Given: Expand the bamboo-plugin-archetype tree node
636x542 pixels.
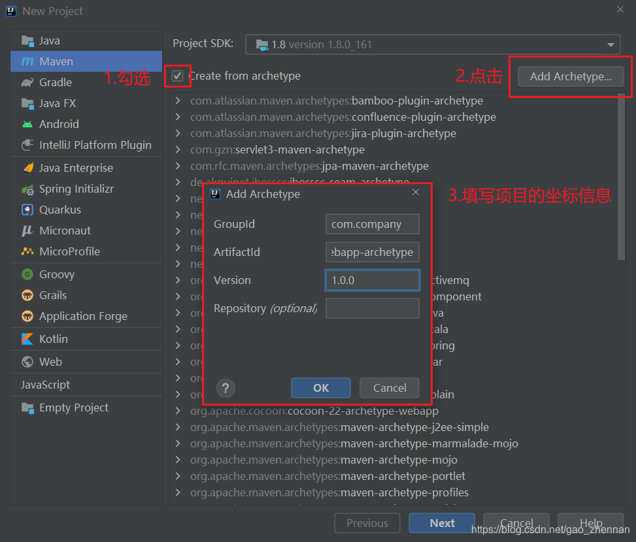Looking at the screenshot, I should (178, 101).
